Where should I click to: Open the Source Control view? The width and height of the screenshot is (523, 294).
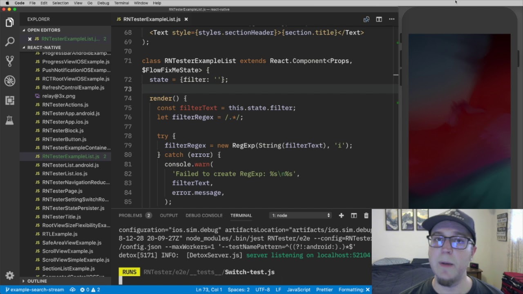pos(10,61)
